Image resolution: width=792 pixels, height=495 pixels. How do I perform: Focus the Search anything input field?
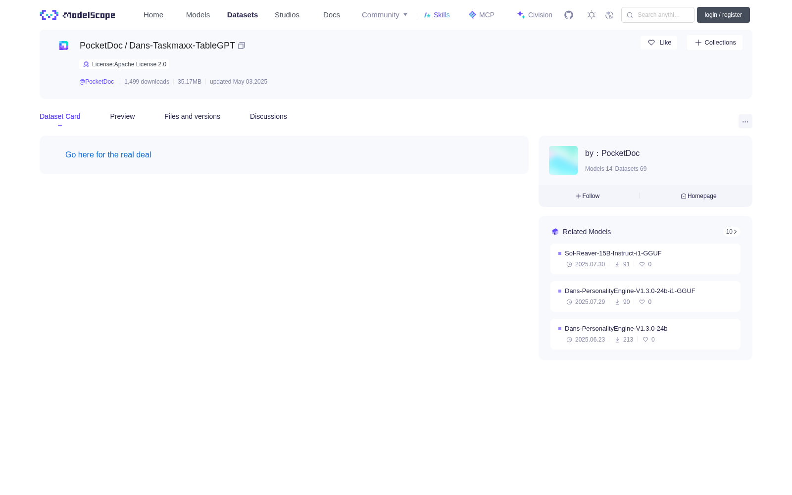pos(658,15)
